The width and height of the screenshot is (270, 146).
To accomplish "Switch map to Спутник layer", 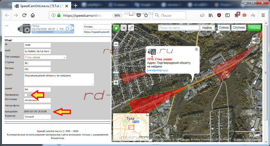I will [239, 28].
